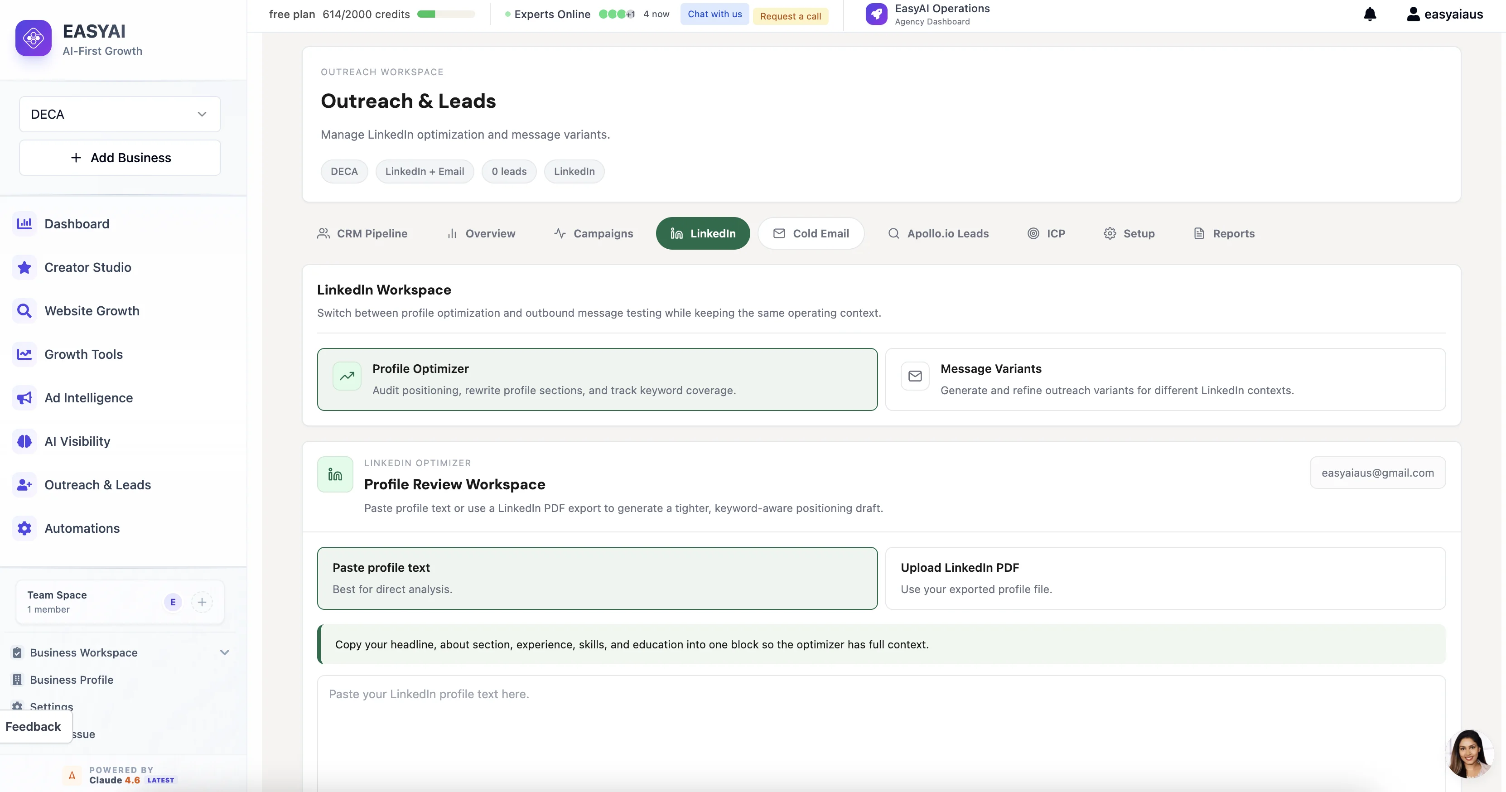Screen dimensions: 1506x792
Task: Select Growth Tools in the sidebar
Action: (x=83, y=353)
